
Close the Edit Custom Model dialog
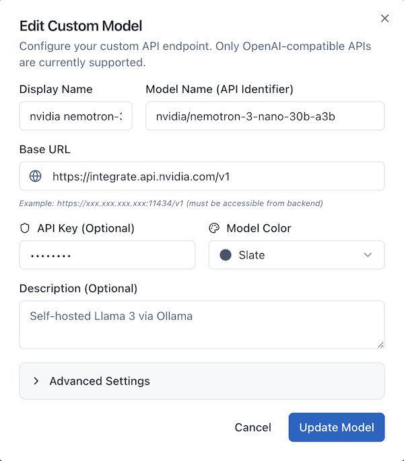(x=385, y=18)
